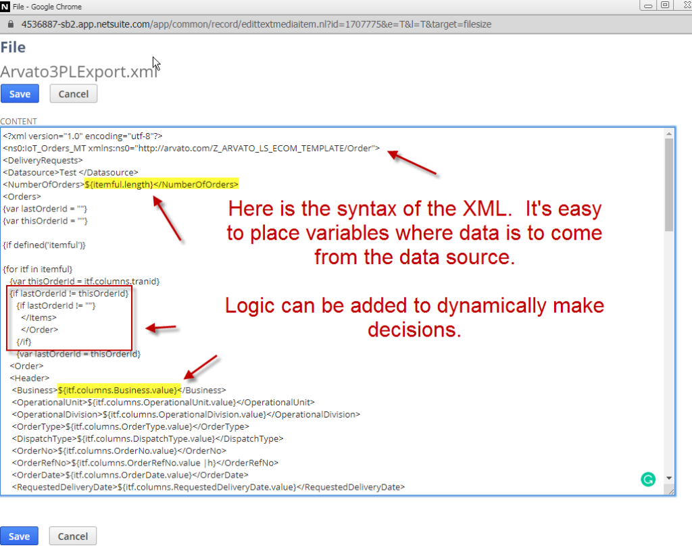Click the browser address bar URL
This screenshot has height=556, width=692.
(256, 24)
